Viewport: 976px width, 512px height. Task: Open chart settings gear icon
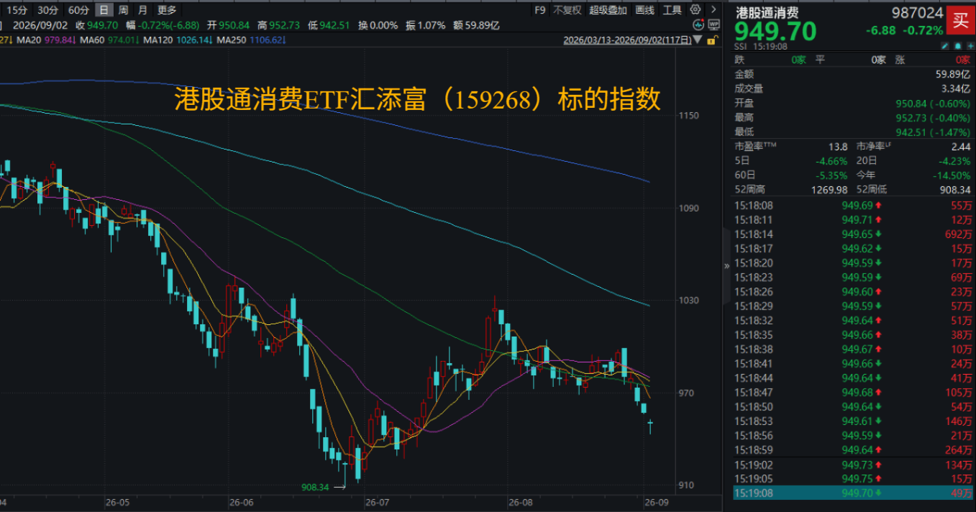point(695,10)
